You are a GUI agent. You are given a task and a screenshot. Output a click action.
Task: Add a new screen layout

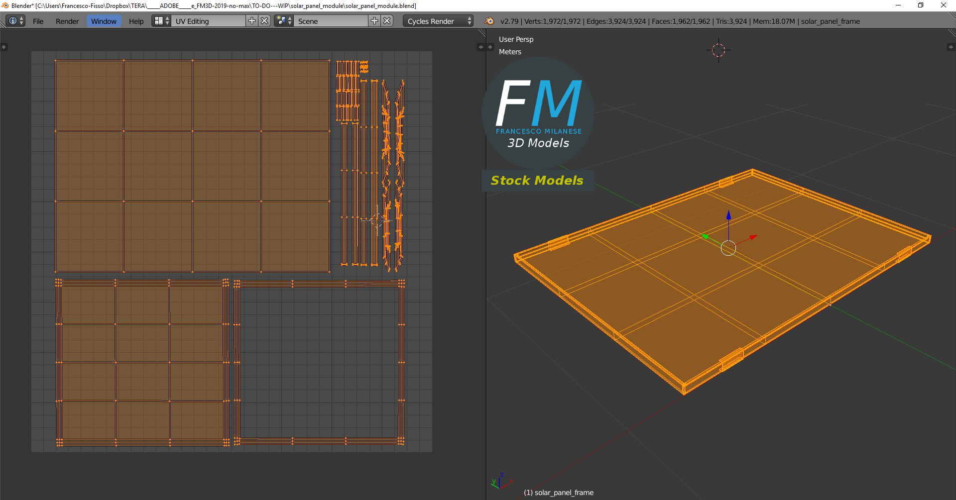tap(252, 21)
